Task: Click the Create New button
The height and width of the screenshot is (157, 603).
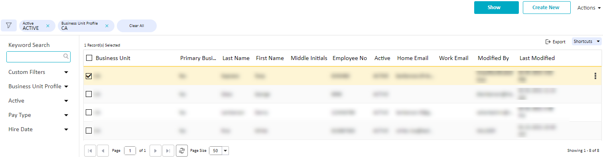Action: pyautogui.click(x=546, y=8)
